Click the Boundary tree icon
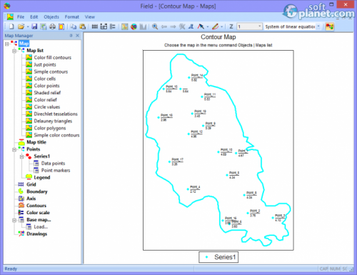 coord(21,191)
